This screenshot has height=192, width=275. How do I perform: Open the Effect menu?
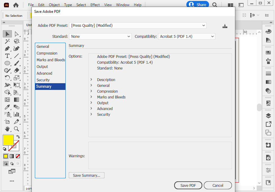[95, 5]
